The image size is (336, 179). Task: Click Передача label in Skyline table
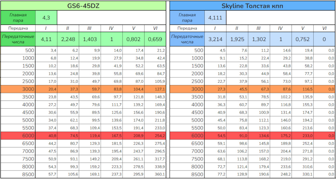(187, 28)
